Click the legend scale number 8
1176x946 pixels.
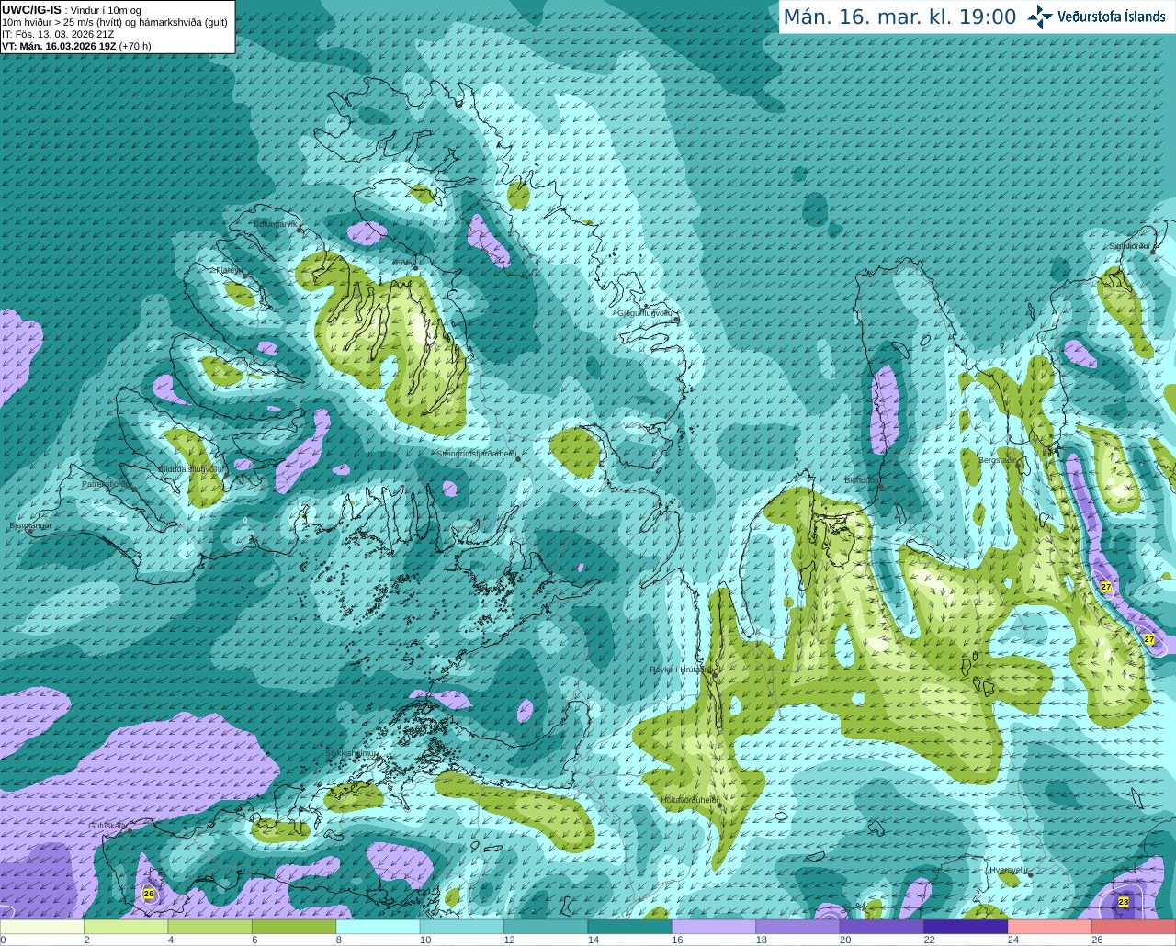(x=339, y=940)
